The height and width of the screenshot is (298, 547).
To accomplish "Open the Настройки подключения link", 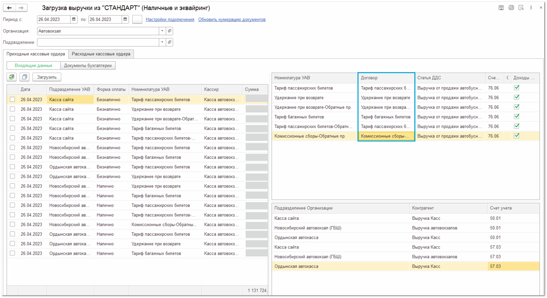I will tap(170, 19).
